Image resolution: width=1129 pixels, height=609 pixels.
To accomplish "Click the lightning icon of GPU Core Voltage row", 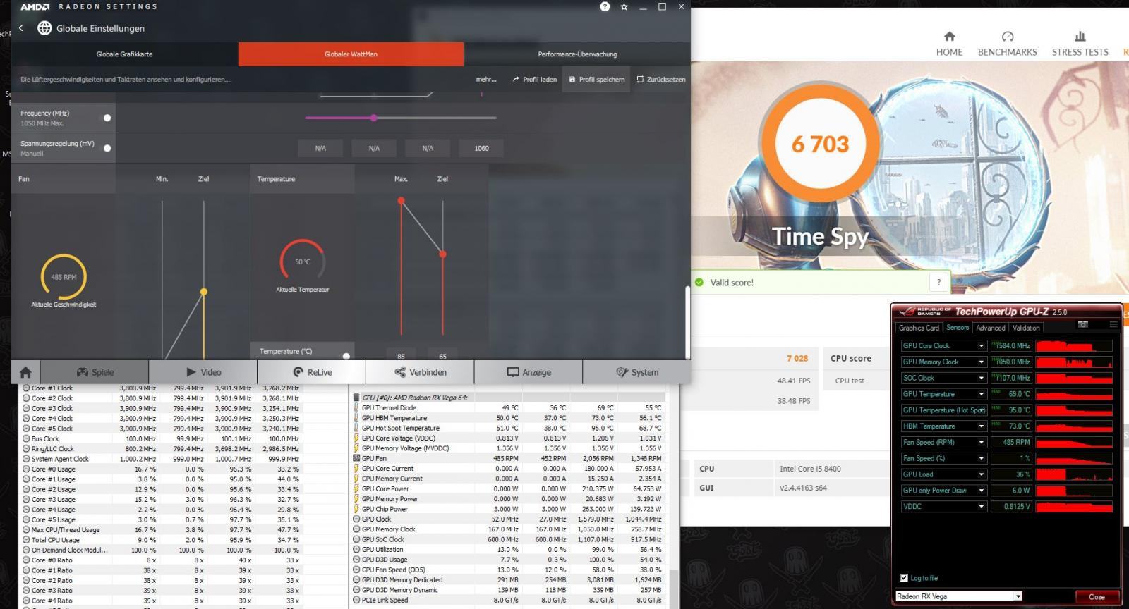I will click(356, 438).
